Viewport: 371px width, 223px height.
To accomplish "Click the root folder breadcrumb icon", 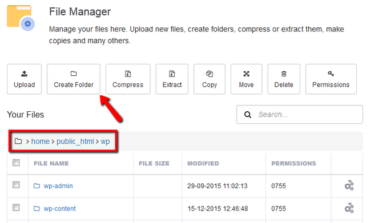I will (x=18, y=141).
